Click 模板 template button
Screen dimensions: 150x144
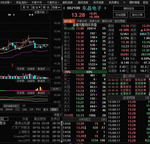[x=54, y=109]
